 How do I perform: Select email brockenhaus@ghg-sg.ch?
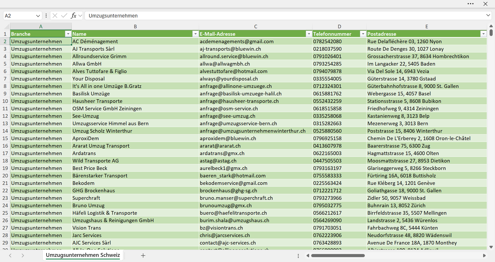pyautogui.click(x=255, y=191)
